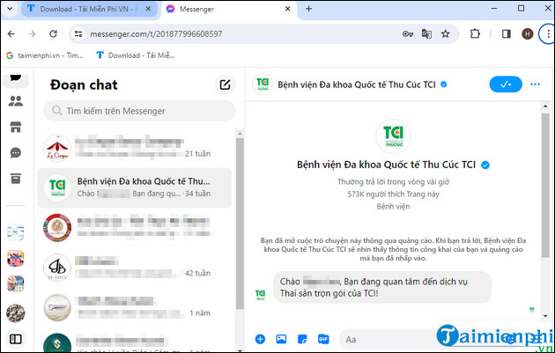Open the Download - Tải Miễ... bookmark
Screen dimensions: 555x353
(x=136, y=55)
